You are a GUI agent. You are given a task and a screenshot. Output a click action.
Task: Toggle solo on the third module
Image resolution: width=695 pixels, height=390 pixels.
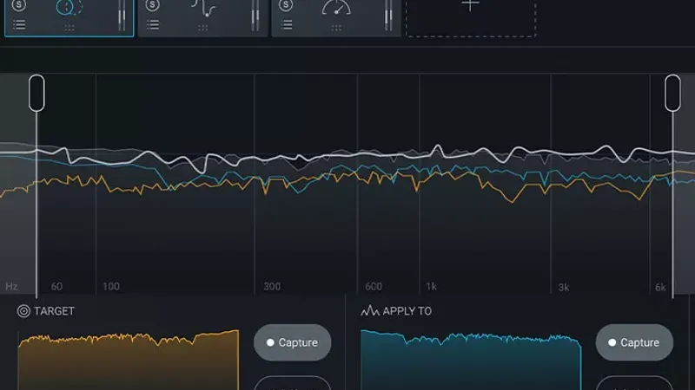point(286,5)
